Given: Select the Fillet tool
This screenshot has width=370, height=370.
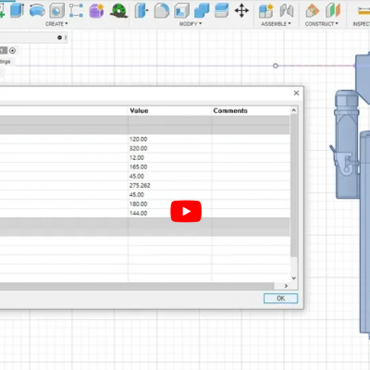Looking at the screenshot, I should click(162, 10).
